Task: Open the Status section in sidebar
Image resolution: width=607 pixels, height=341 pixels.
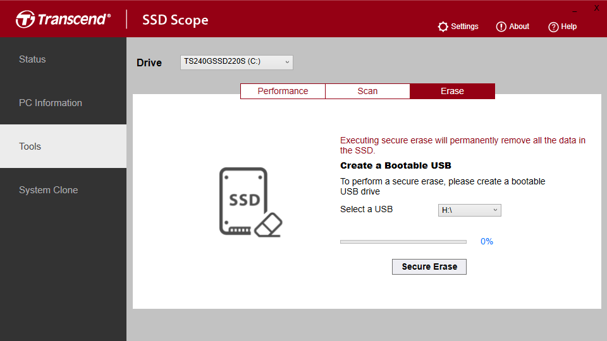Action: 63,59
